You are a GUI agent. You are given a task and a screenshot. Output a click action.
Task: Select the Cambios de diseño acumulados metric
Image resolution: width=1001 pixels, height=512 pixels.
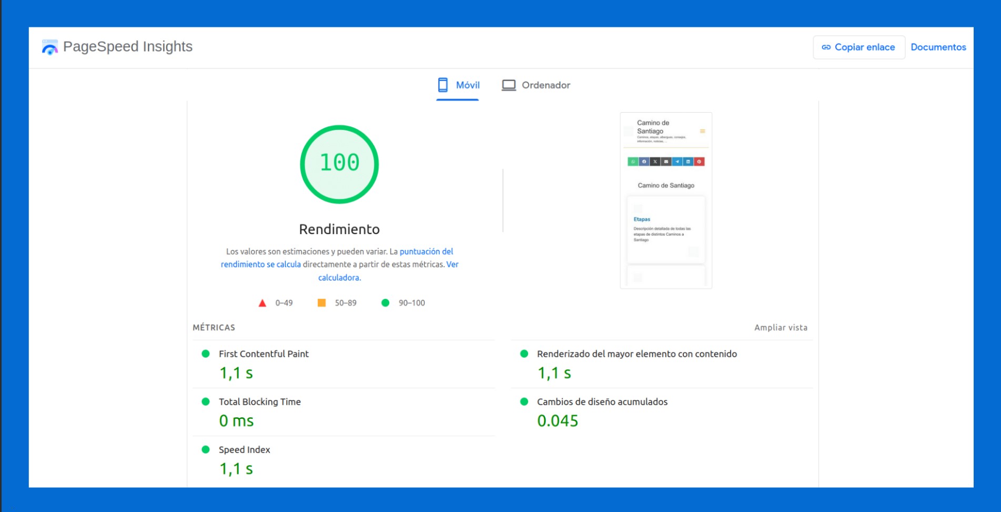(x=602, y=402)
